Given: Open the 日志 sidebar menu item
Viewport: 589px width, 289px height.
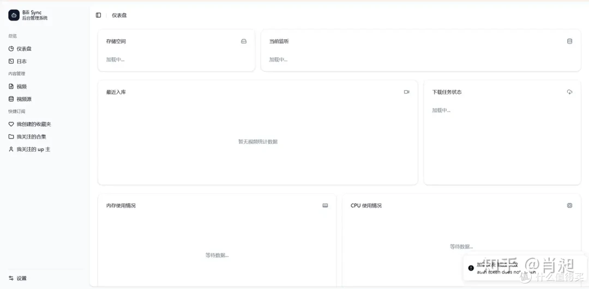Looking at the screenshot, I should point(44,61).
